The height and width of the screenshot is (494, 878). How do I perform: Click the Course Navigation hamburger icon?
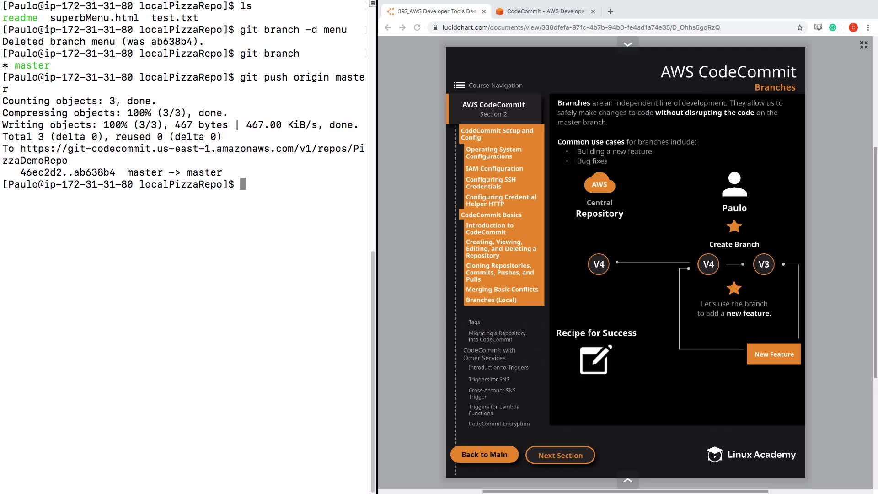459,85
